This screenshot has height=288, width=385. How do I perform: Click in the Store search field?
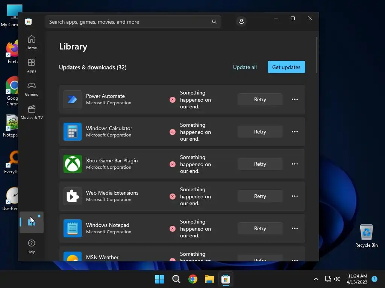133,22
